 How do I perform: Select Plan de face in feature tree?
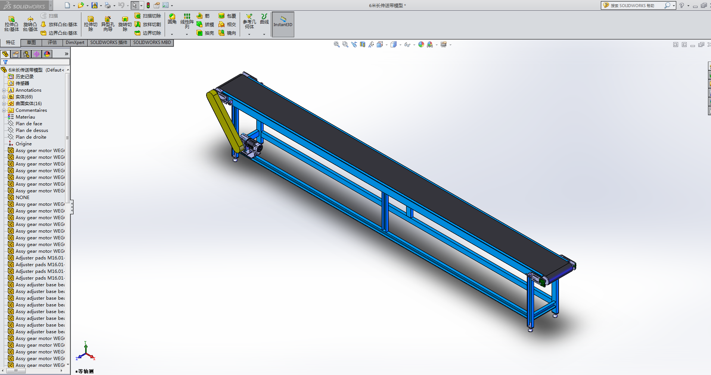29,124
